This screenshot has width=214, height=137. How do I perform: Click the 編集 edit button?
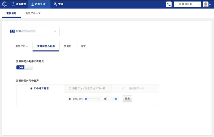point(127,99)
